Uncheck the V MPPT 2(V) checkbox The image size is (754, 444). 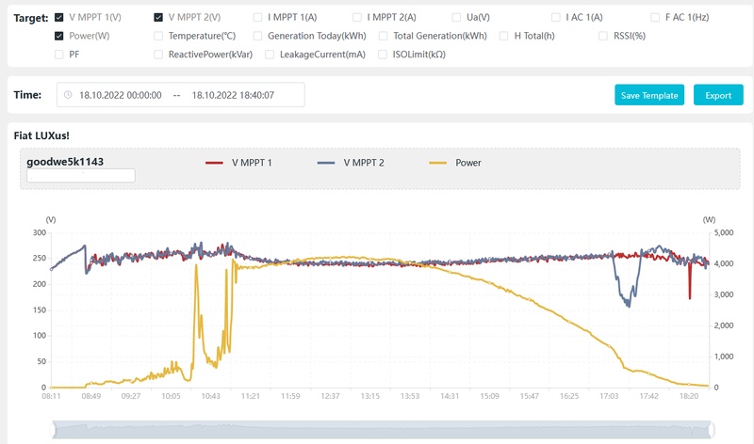coord(158,17)
